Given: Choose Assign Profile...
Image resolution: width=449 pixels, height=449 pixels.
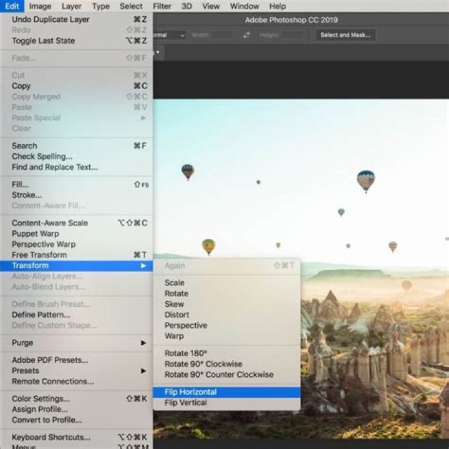Looking at the screenshot, I should (77, 409).
